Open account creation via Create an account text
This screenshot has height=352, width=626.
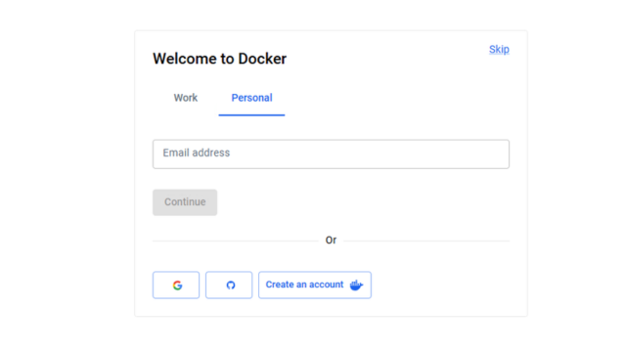(x=304, y=285)
